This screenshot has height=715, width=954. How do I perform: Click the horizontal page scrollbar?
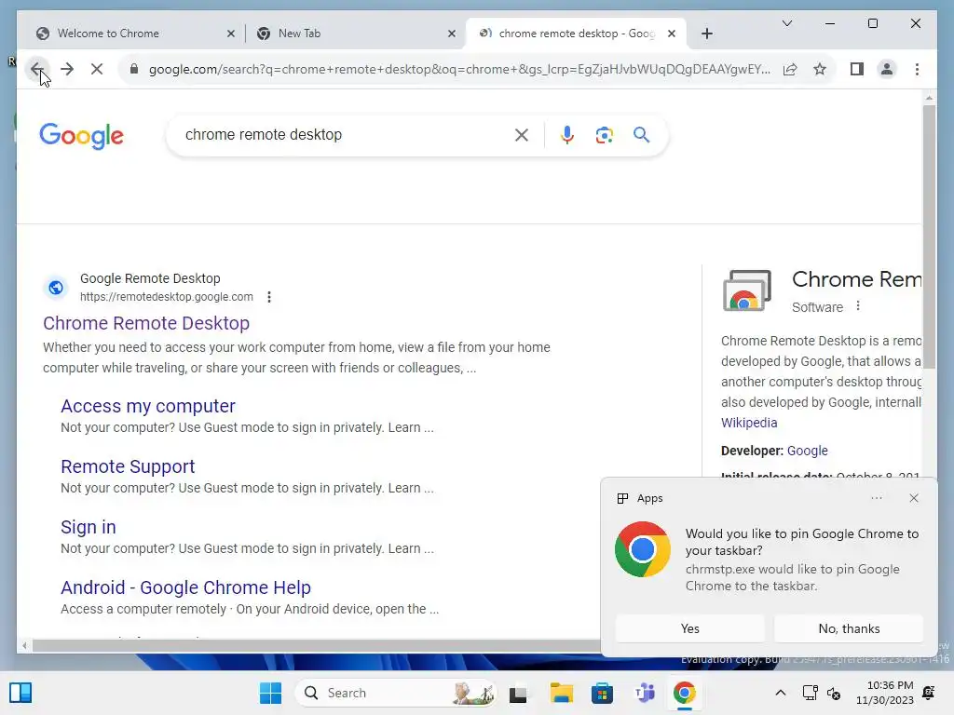click(317, 645)
